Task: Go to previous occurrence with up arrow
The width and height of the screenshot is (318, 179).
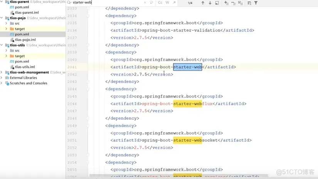Action: [203, 3]
